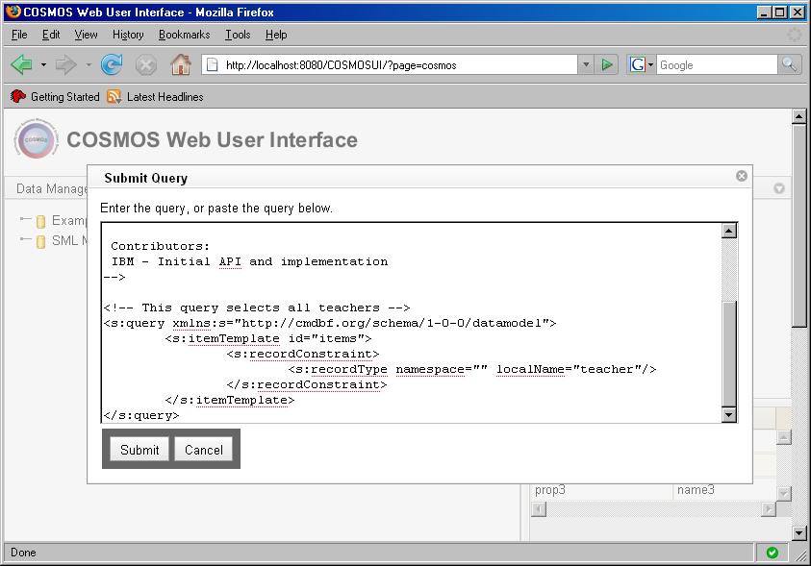Click Submit to send the query
This screenshot has height=566, width=811.
(x=139, y=450)
